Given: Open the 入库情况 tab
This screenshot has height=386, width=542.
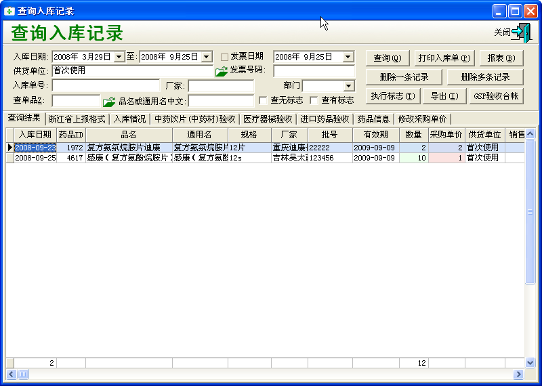Looking at the screenshot, I should (x=129, y=119).
